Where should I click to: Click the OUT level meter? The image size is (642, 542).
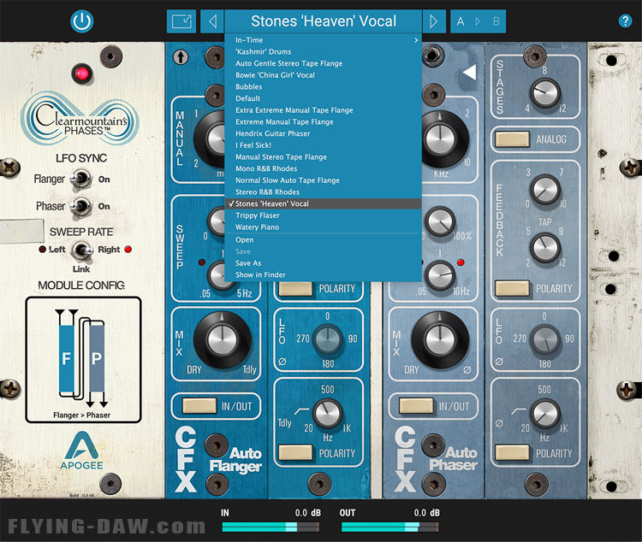(x=389, y=527)
